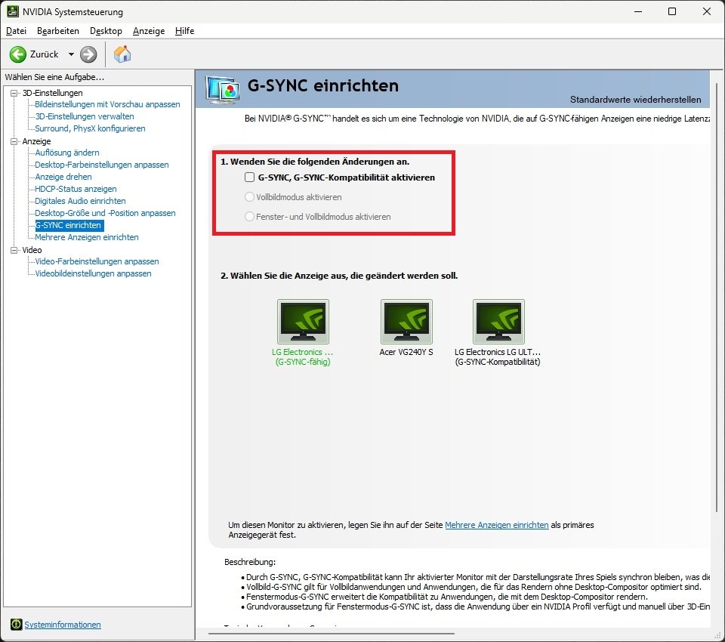The image size is (725, 642).
Task: Open Anzeige drehen page
Action: point(63,177)
